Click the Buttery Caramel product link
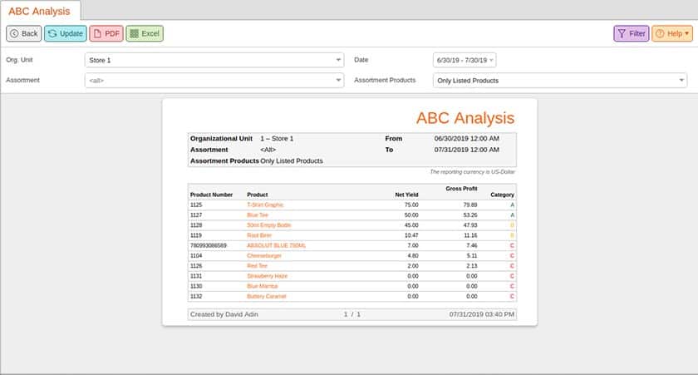This screenshot has width=698, height=375. (x=267, y=295)
